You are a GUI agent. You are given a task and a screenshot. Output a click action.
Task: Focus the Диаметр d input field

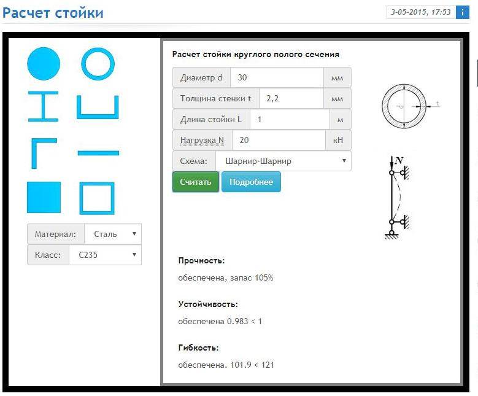click(x=277, y=77)
